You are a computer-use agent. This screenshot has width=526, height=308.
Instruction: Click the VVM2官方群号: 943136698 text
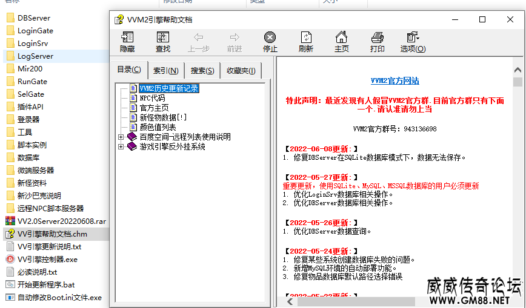[x=395, y=129]
